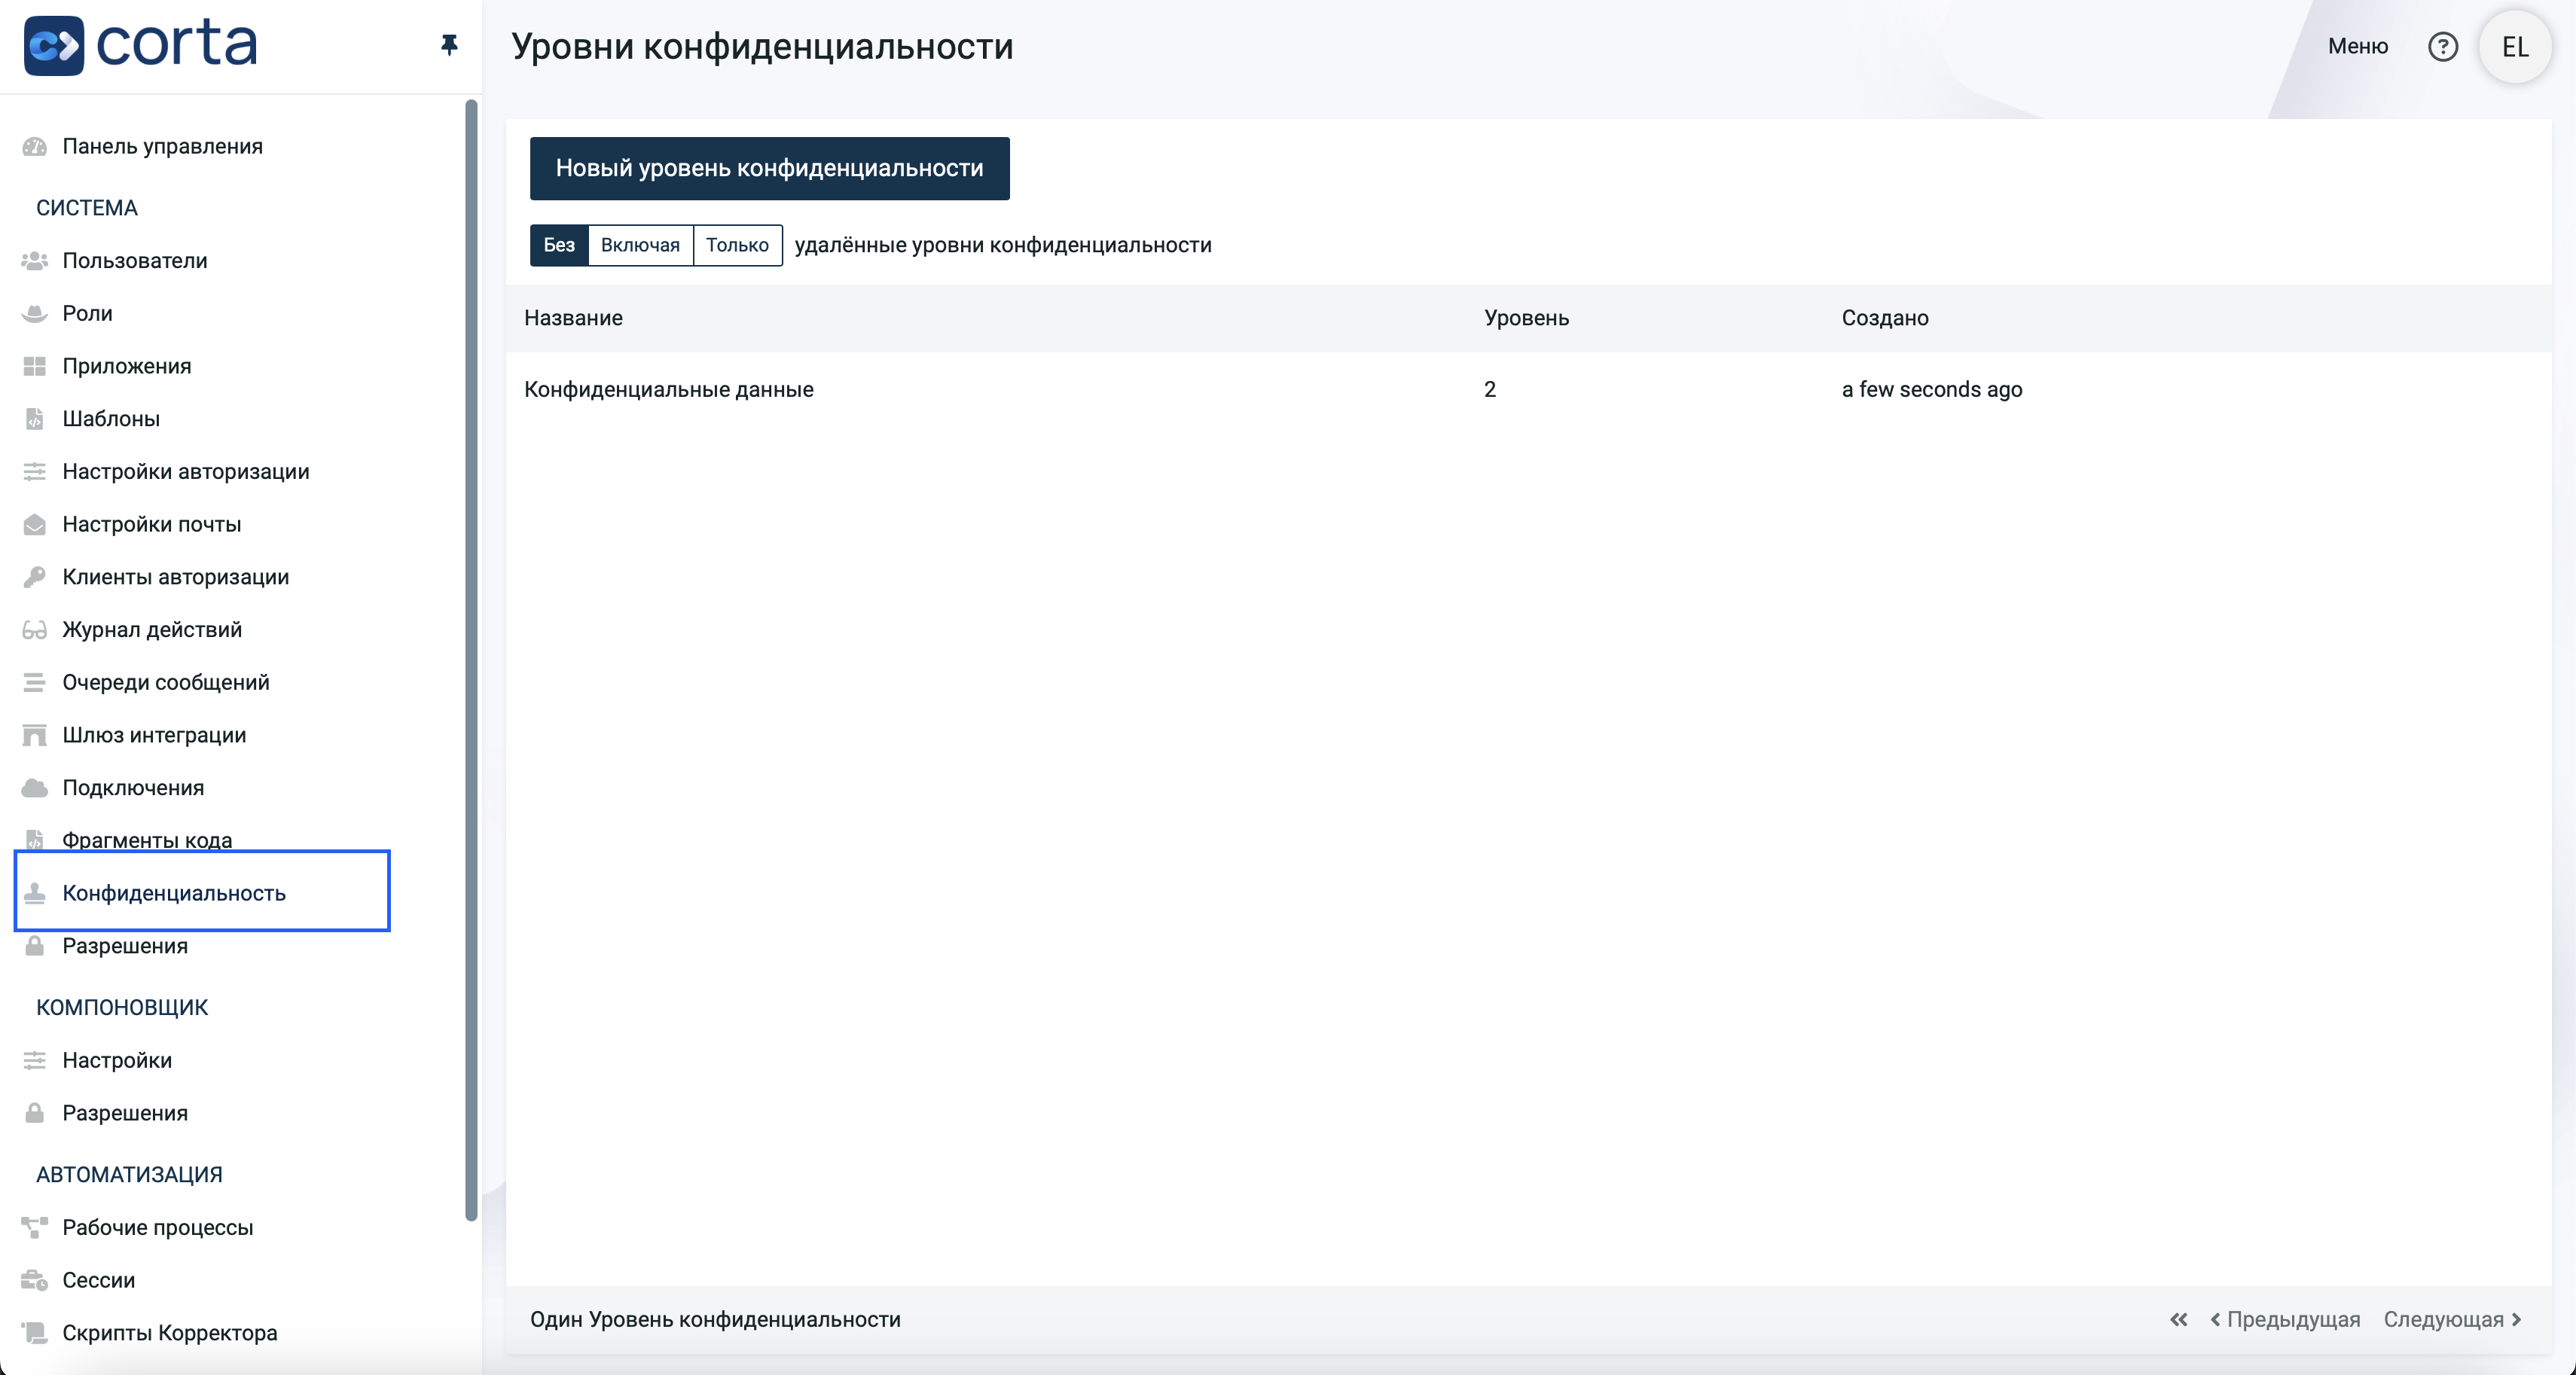The image size is (2576, 1375).
Task: Click the Приложения grid icon
Action: [35, 366]
